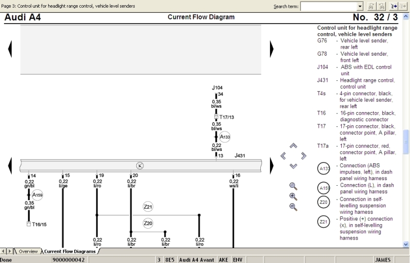The image size is (410, 263).
Task: Click the scroll down arrow on vertical scrollbar
Action: [x=406, y=244]
